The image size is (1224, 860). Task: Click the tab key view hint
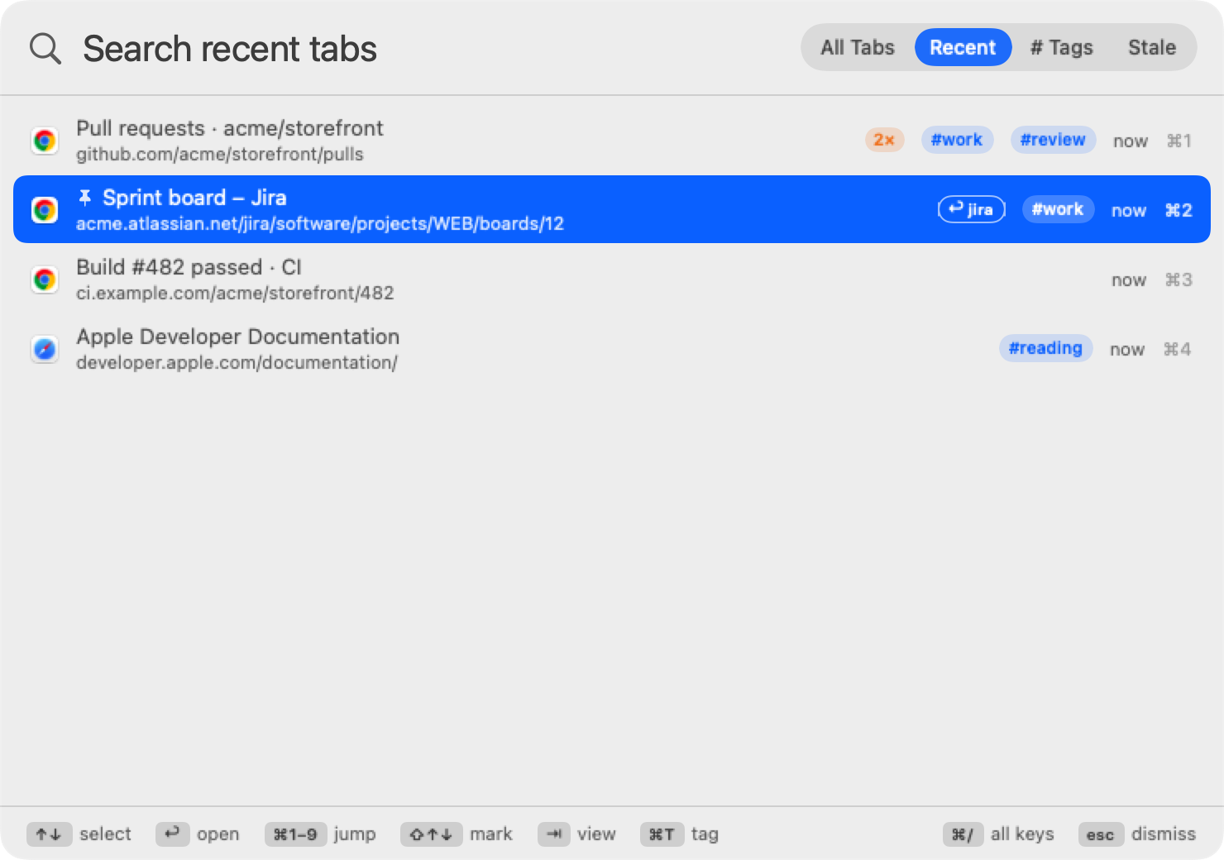point(554,834)
